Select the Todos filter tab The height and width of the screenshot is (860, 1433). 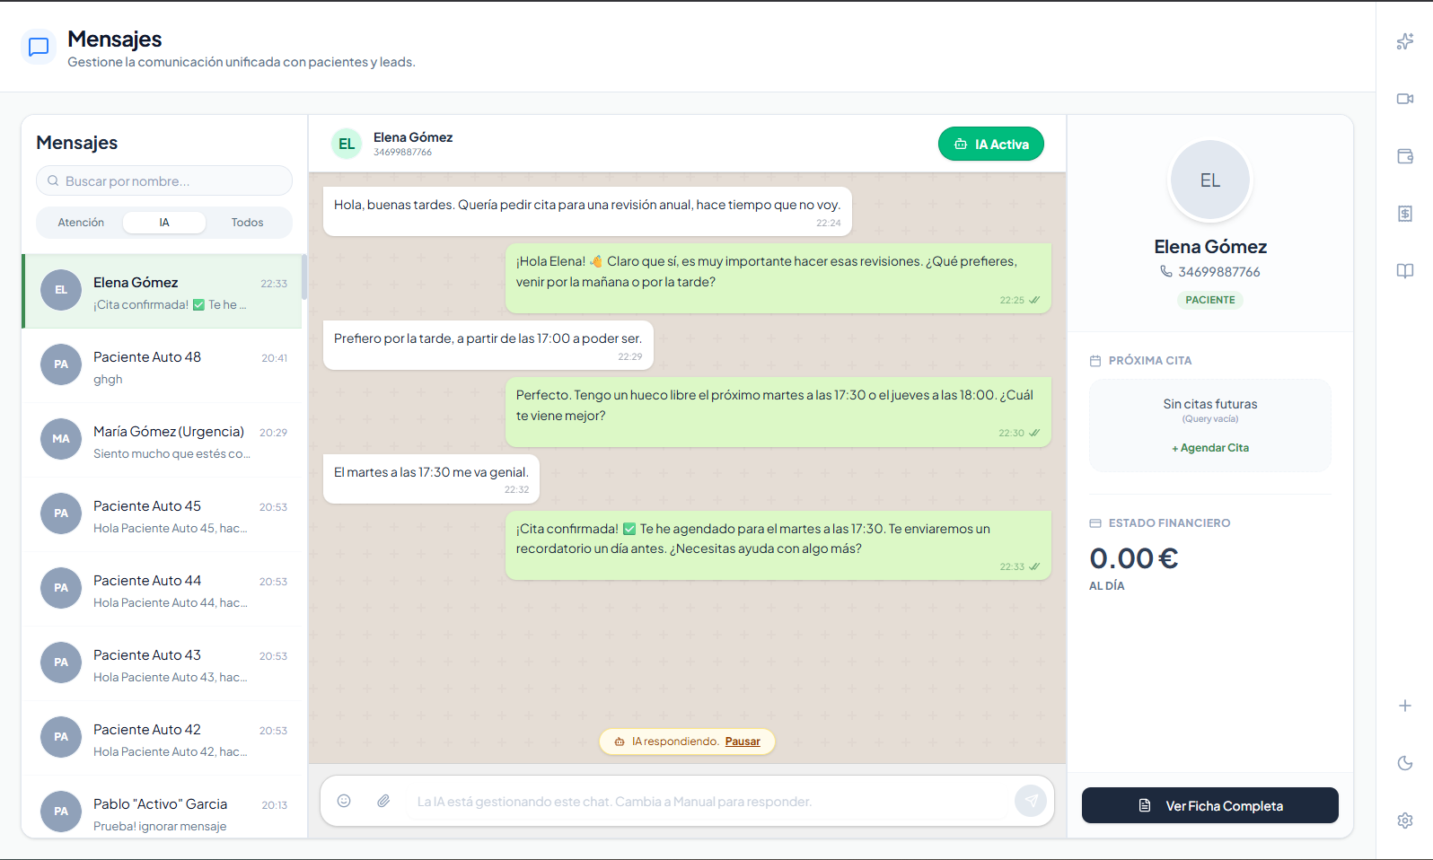pyautogui.click(x=247, y=223)
